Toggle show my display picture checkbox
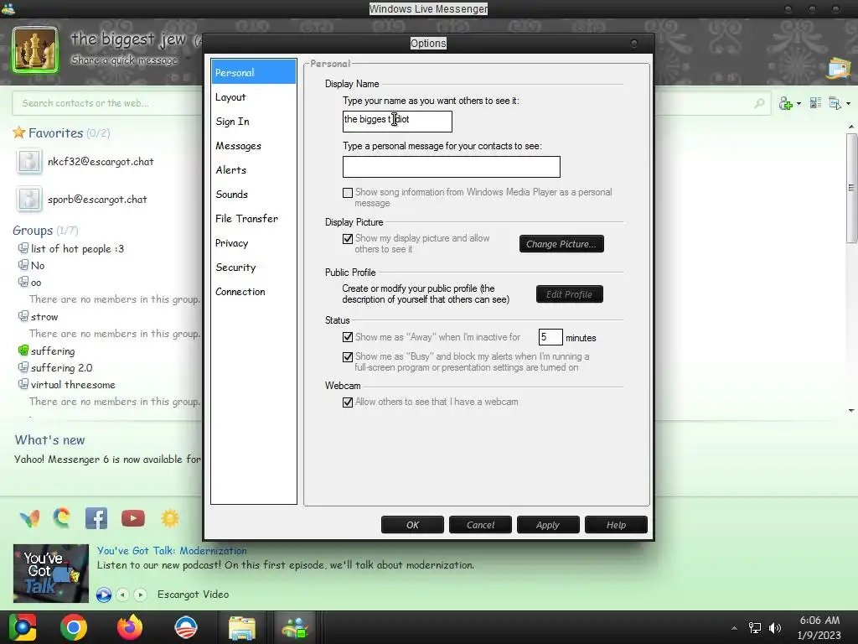 pyautogui.click(x=348, y=239)
